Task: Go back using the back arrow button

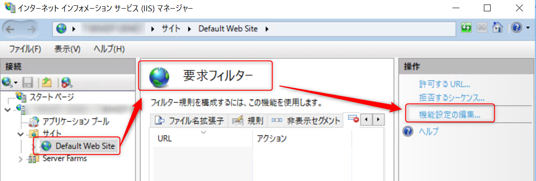Action: point(10,29)
